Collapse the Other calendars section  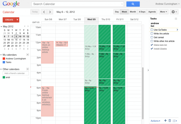click(x=1, y=69)
